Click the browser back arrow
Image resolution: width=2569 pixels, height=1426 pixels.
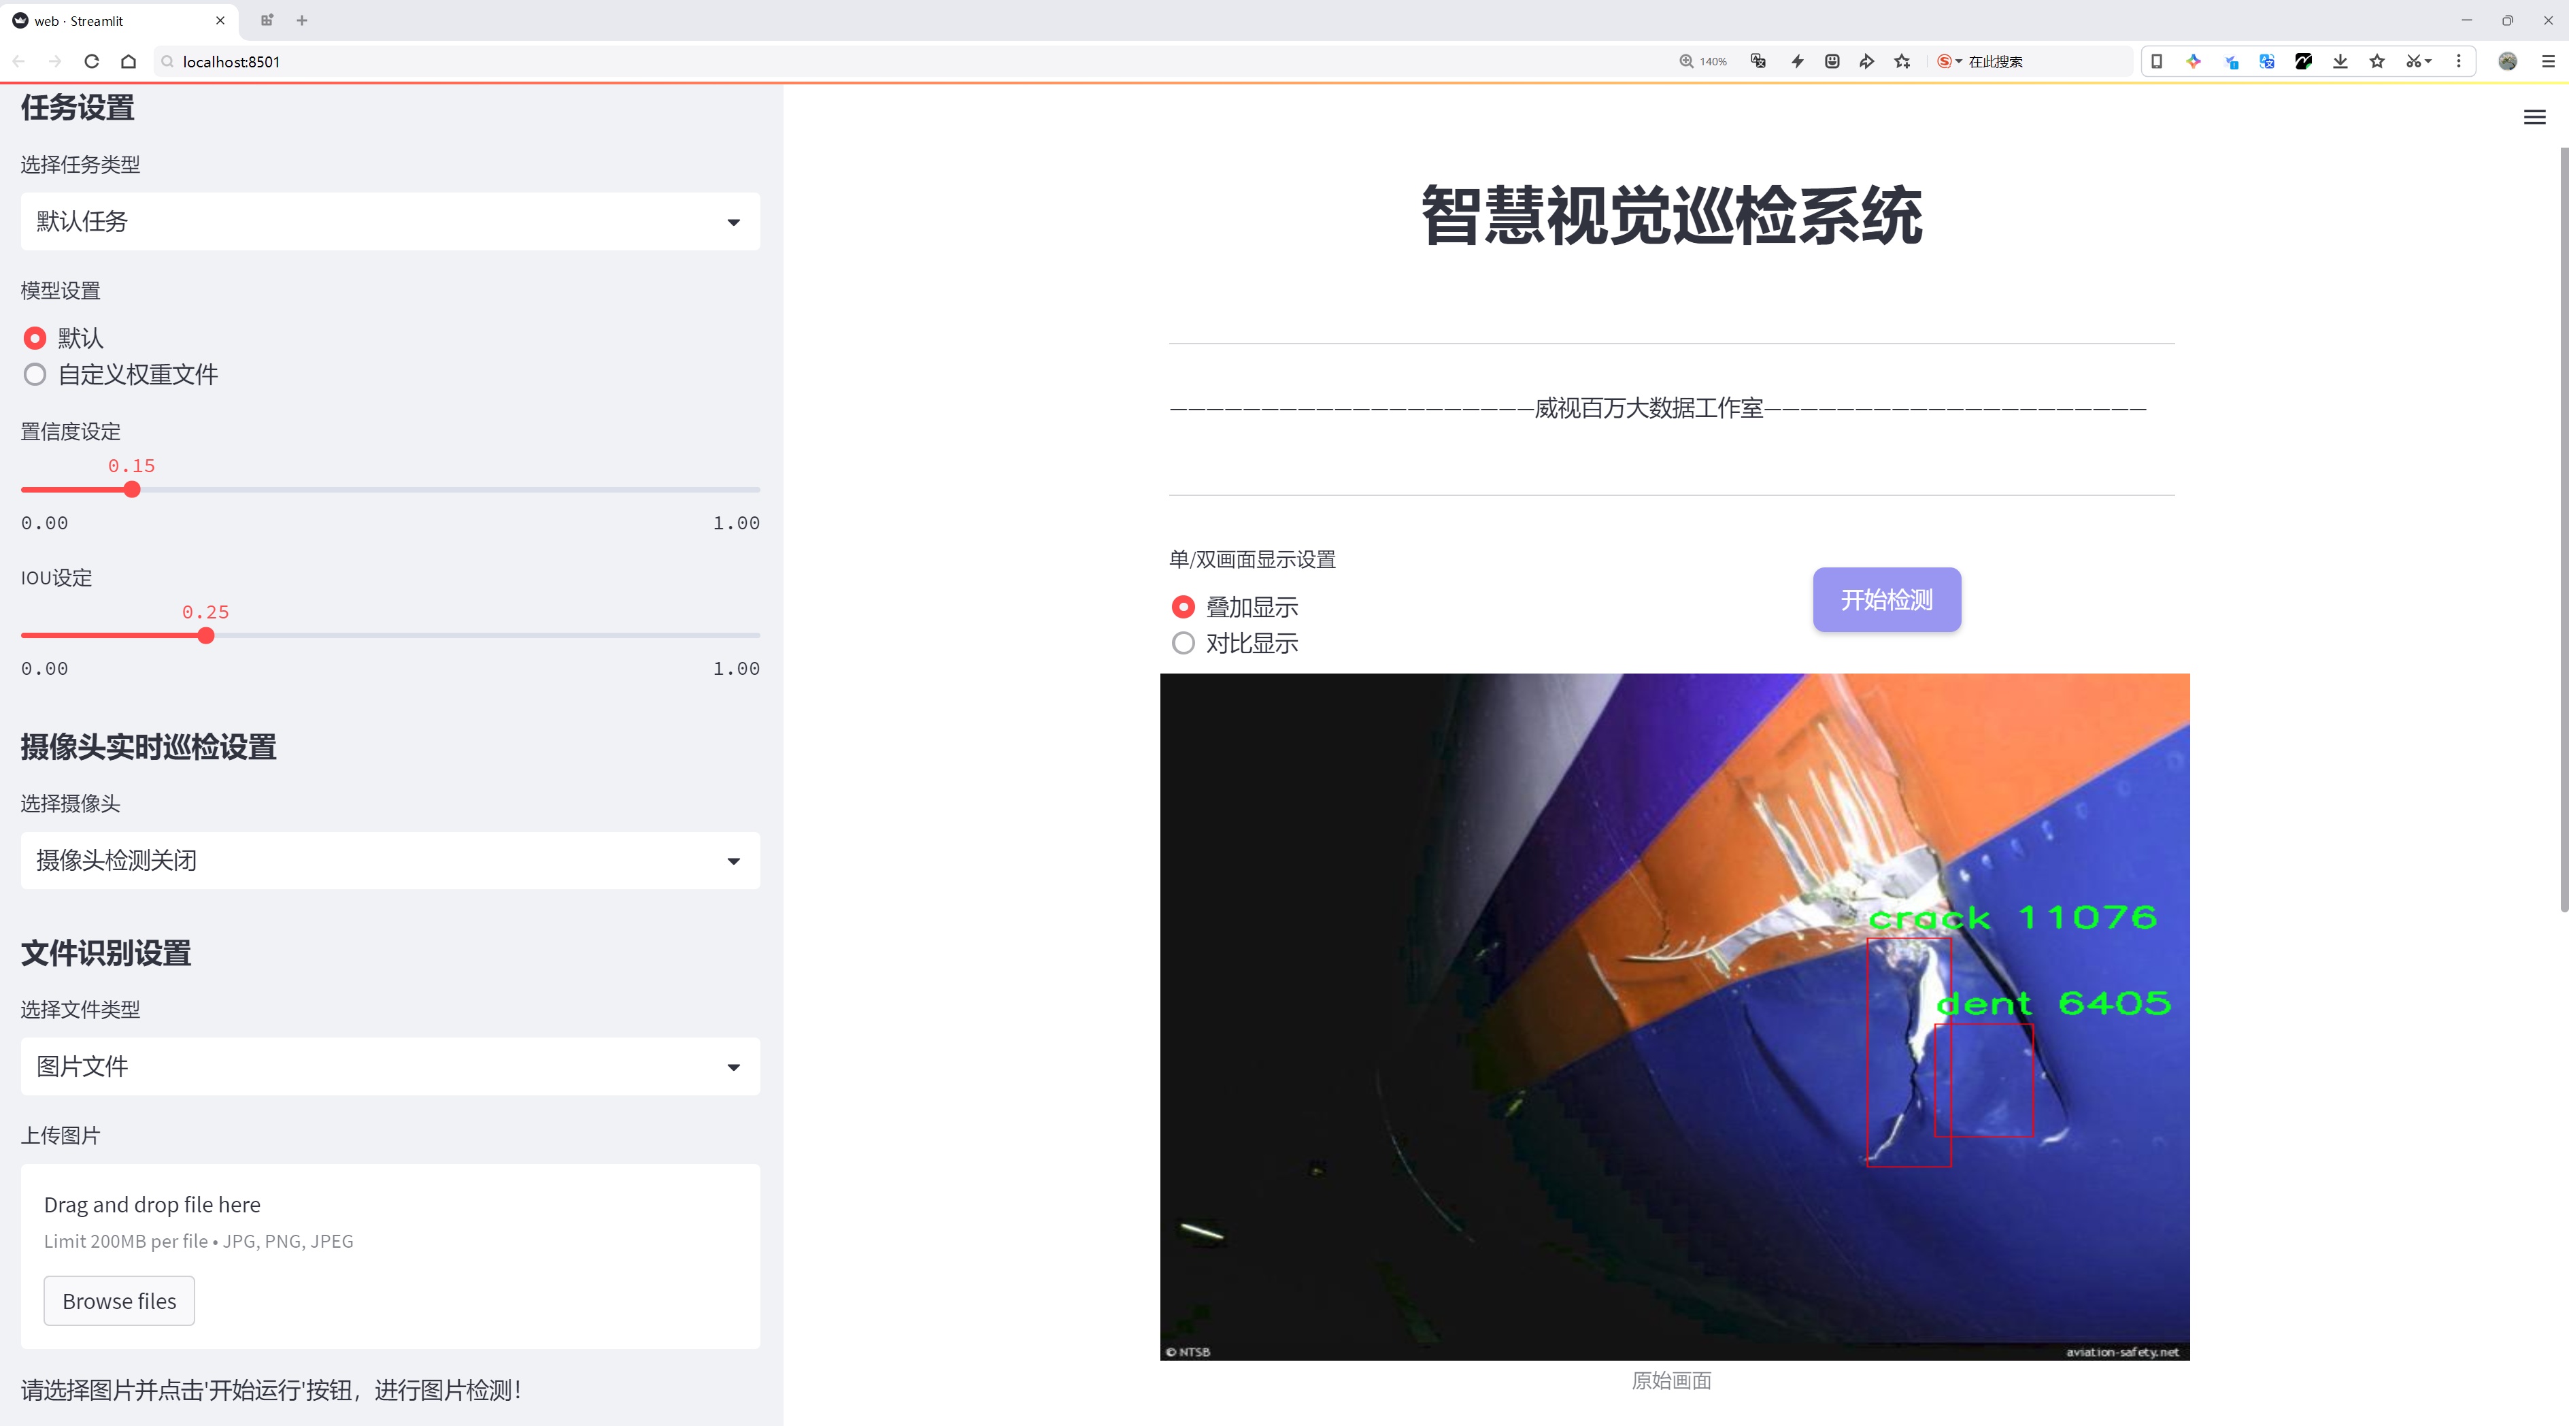[x=19, y=61]
